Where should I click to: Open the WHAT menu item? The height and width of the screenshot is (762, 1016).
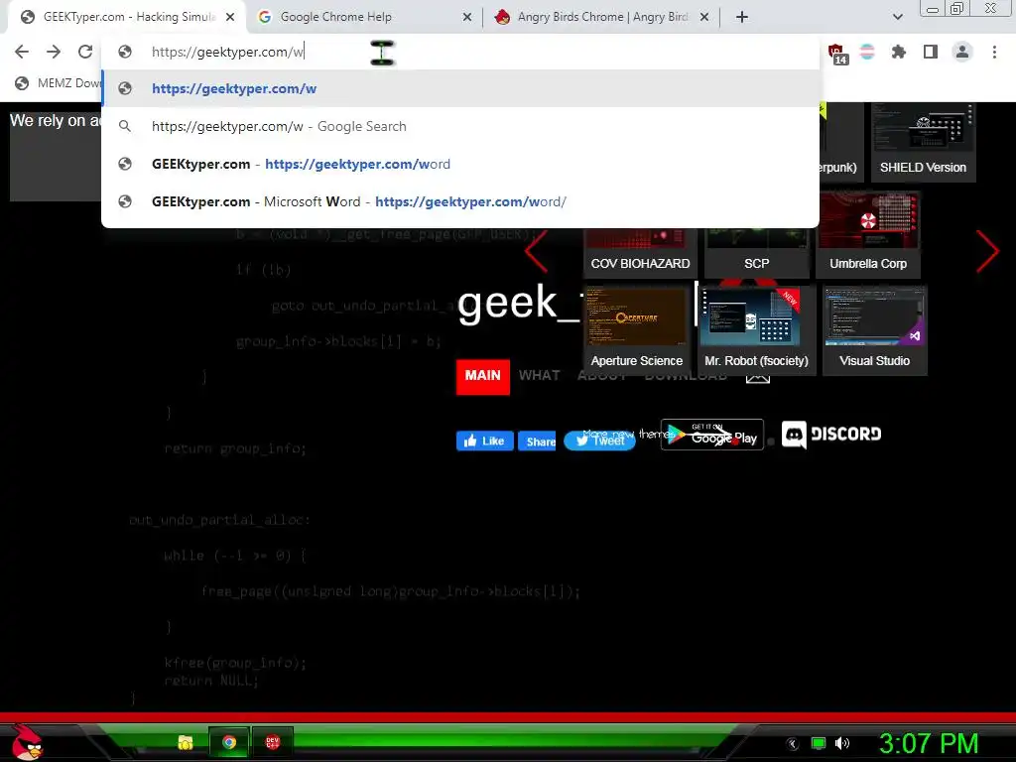[539, 375]
